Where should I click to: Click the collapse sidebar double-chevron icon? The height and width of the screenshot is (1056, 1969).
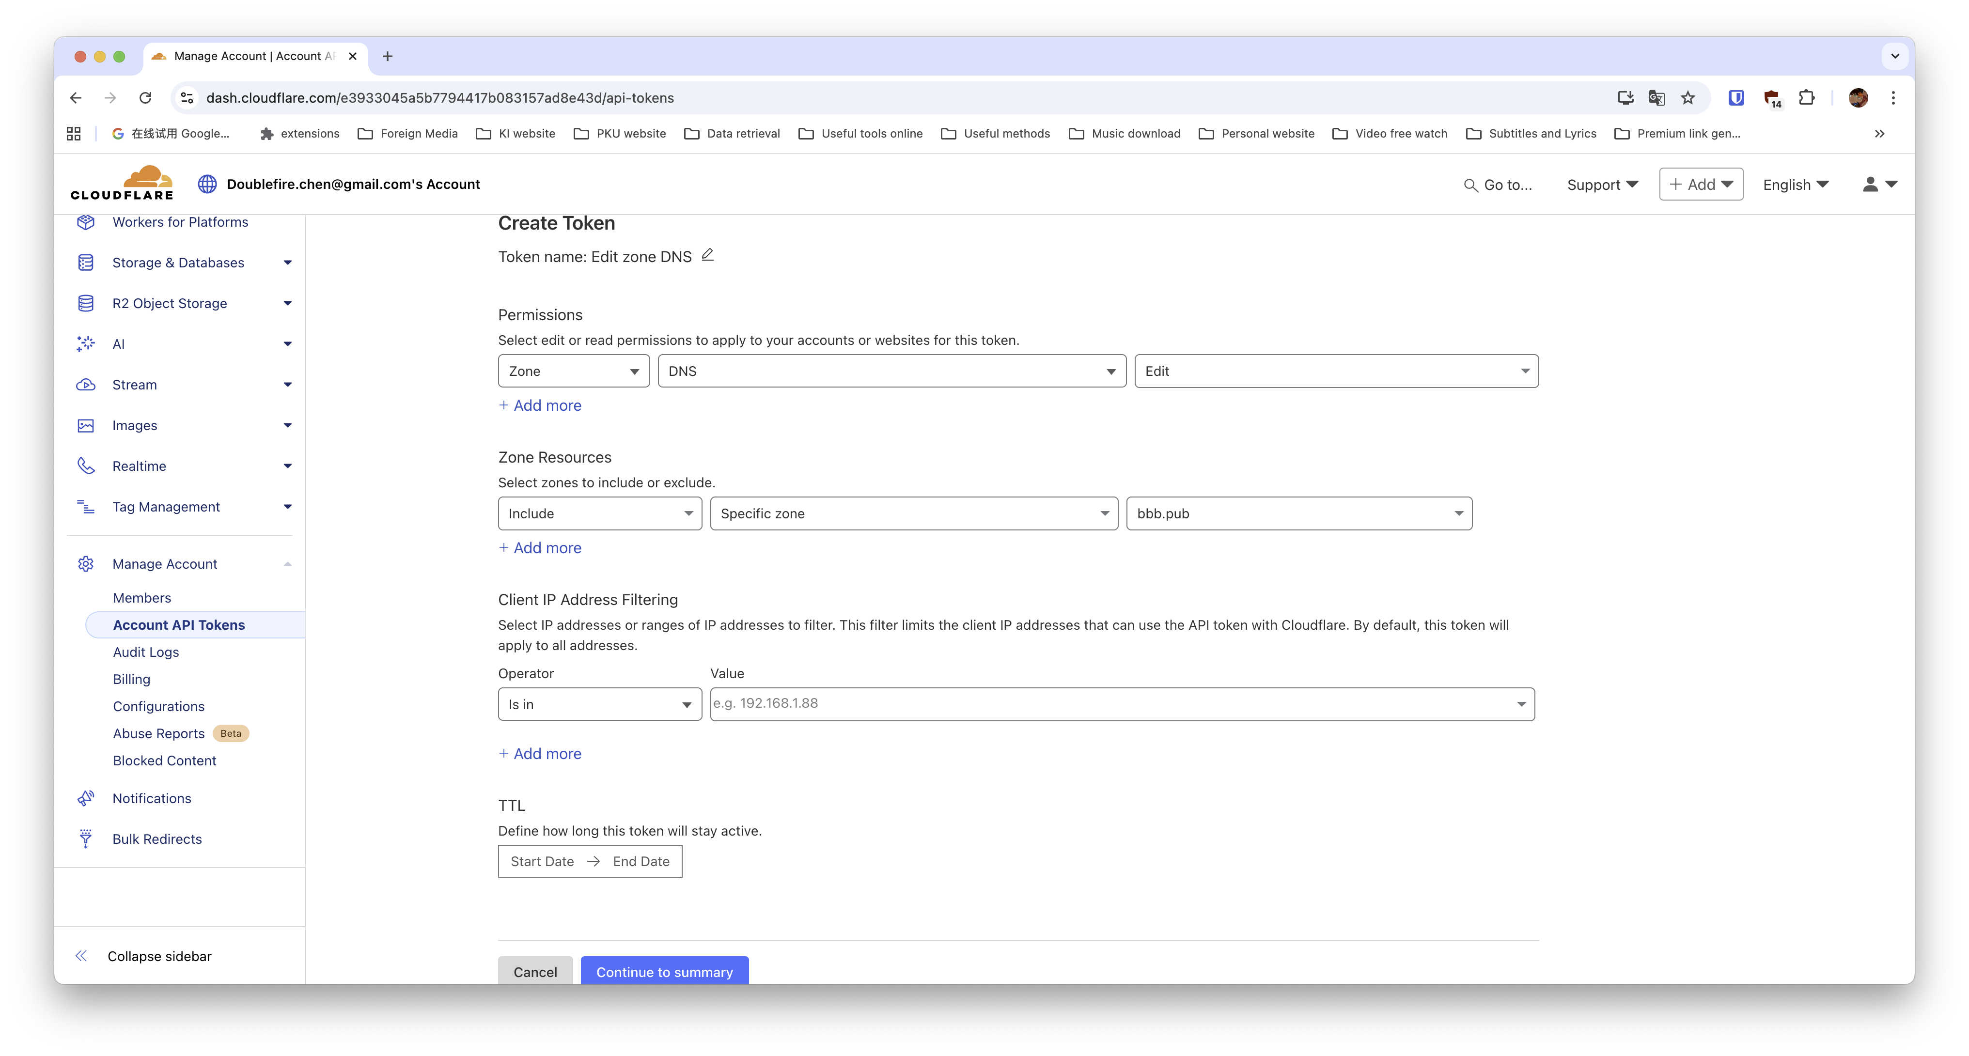81,956
